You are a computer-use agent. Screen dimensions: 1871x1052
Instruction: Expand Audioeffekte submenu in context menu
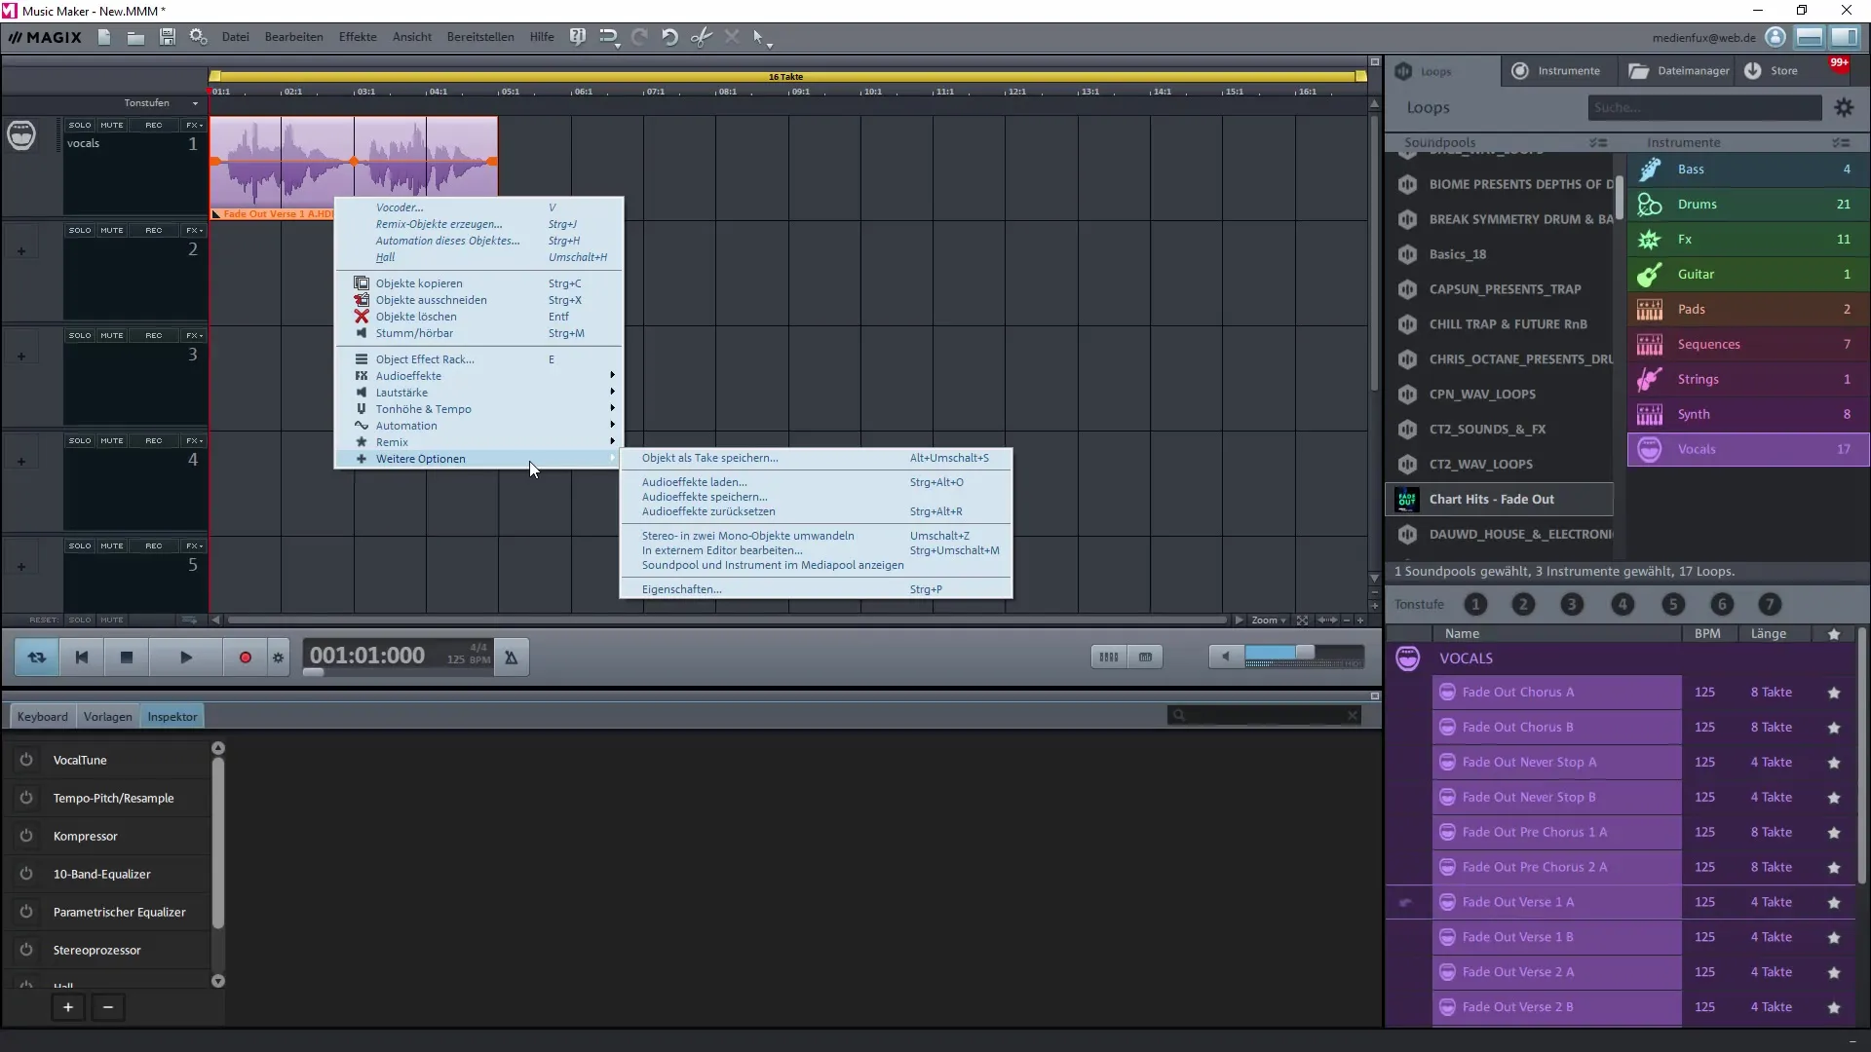tap(477, 376)
